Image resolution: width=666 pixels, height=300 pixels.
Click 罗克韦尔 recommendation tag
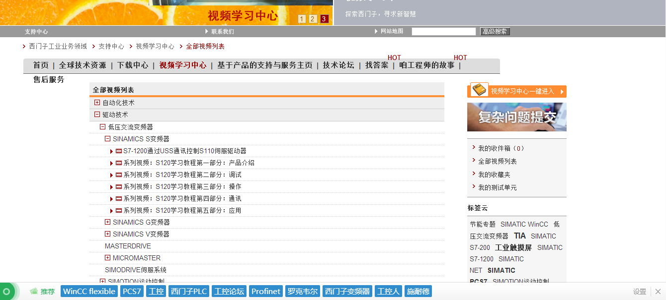click(x=303, y=292)
